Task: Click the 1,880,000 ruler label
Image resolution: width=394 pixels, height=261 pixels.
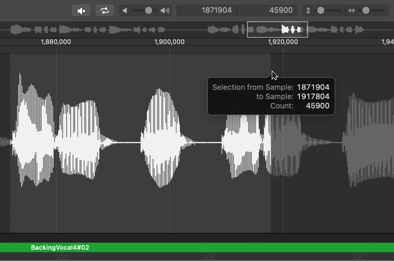Action: (56, 42)
